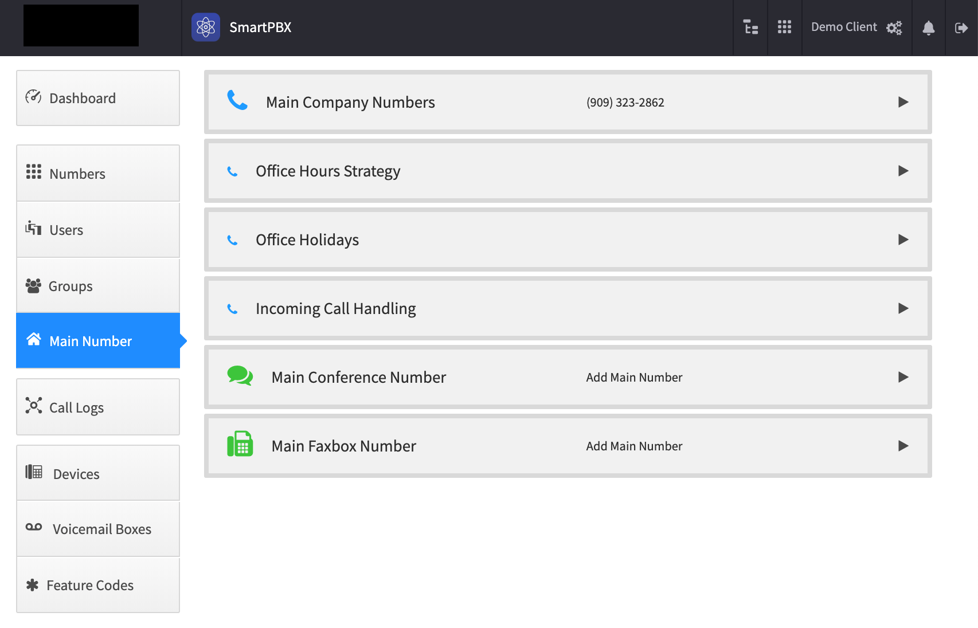Click the green fax machine icon

[x=240, y=444]
